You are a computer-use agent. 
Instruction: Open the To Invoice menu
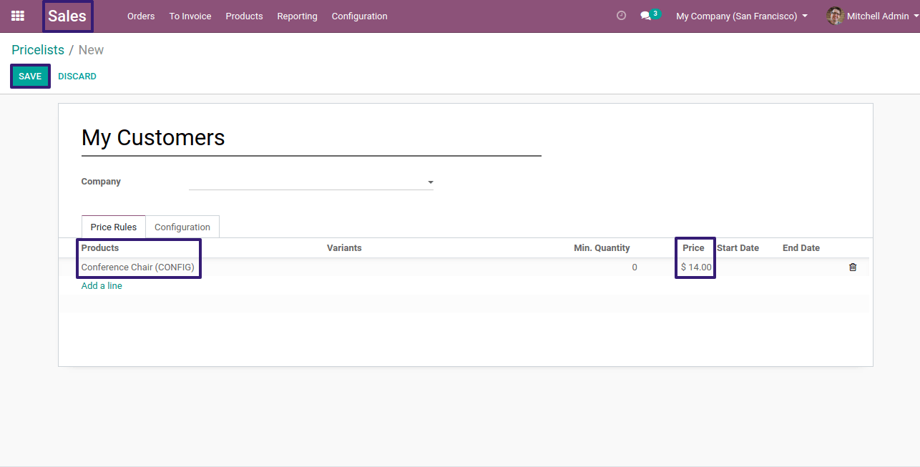190,16
